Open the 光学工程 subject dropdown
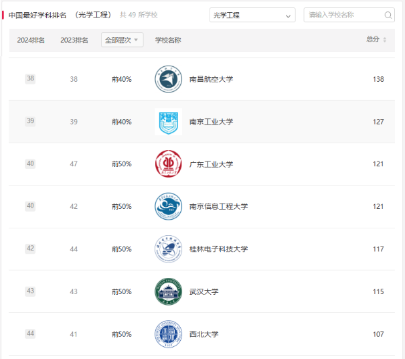Screen dimensions: 405x359 [252, 15]
